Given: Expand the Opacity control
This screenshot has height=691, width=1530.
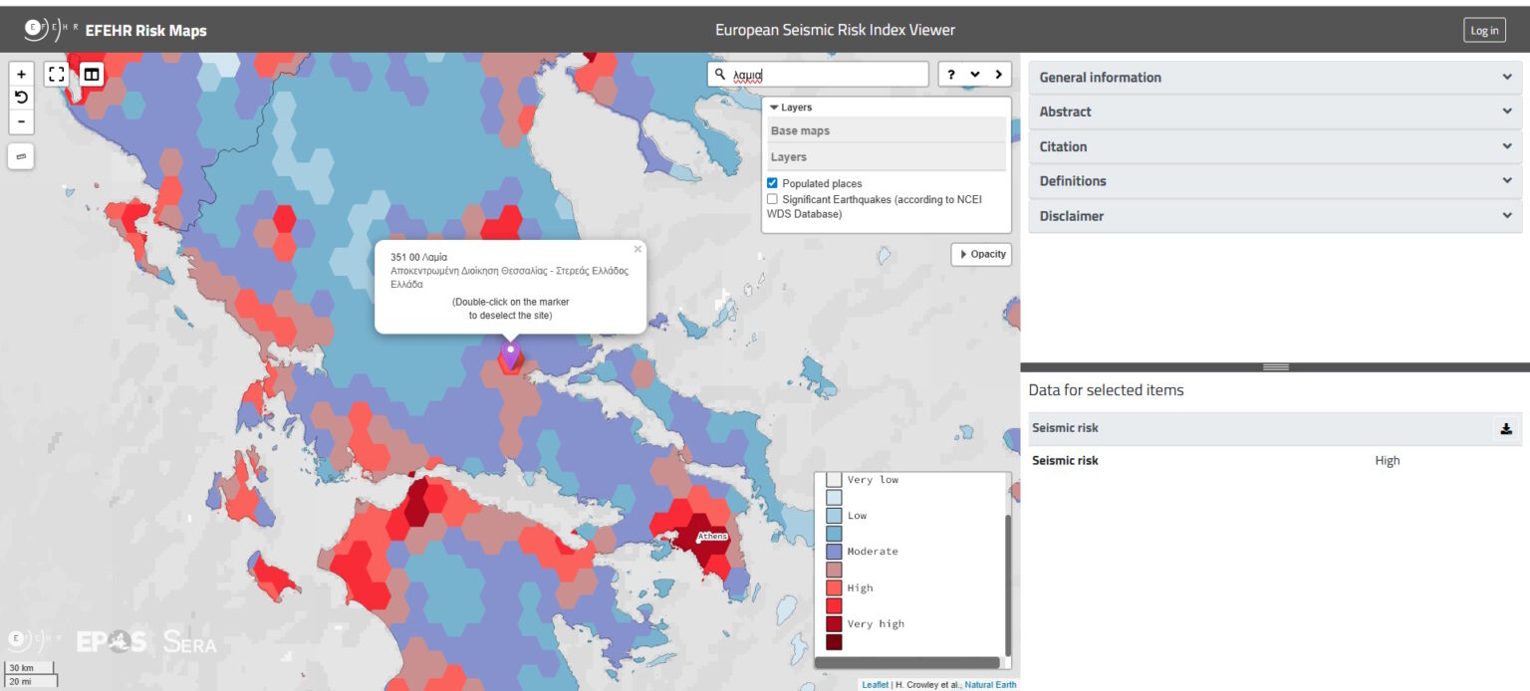Looking at the screenshot, I should click(982, 255).
